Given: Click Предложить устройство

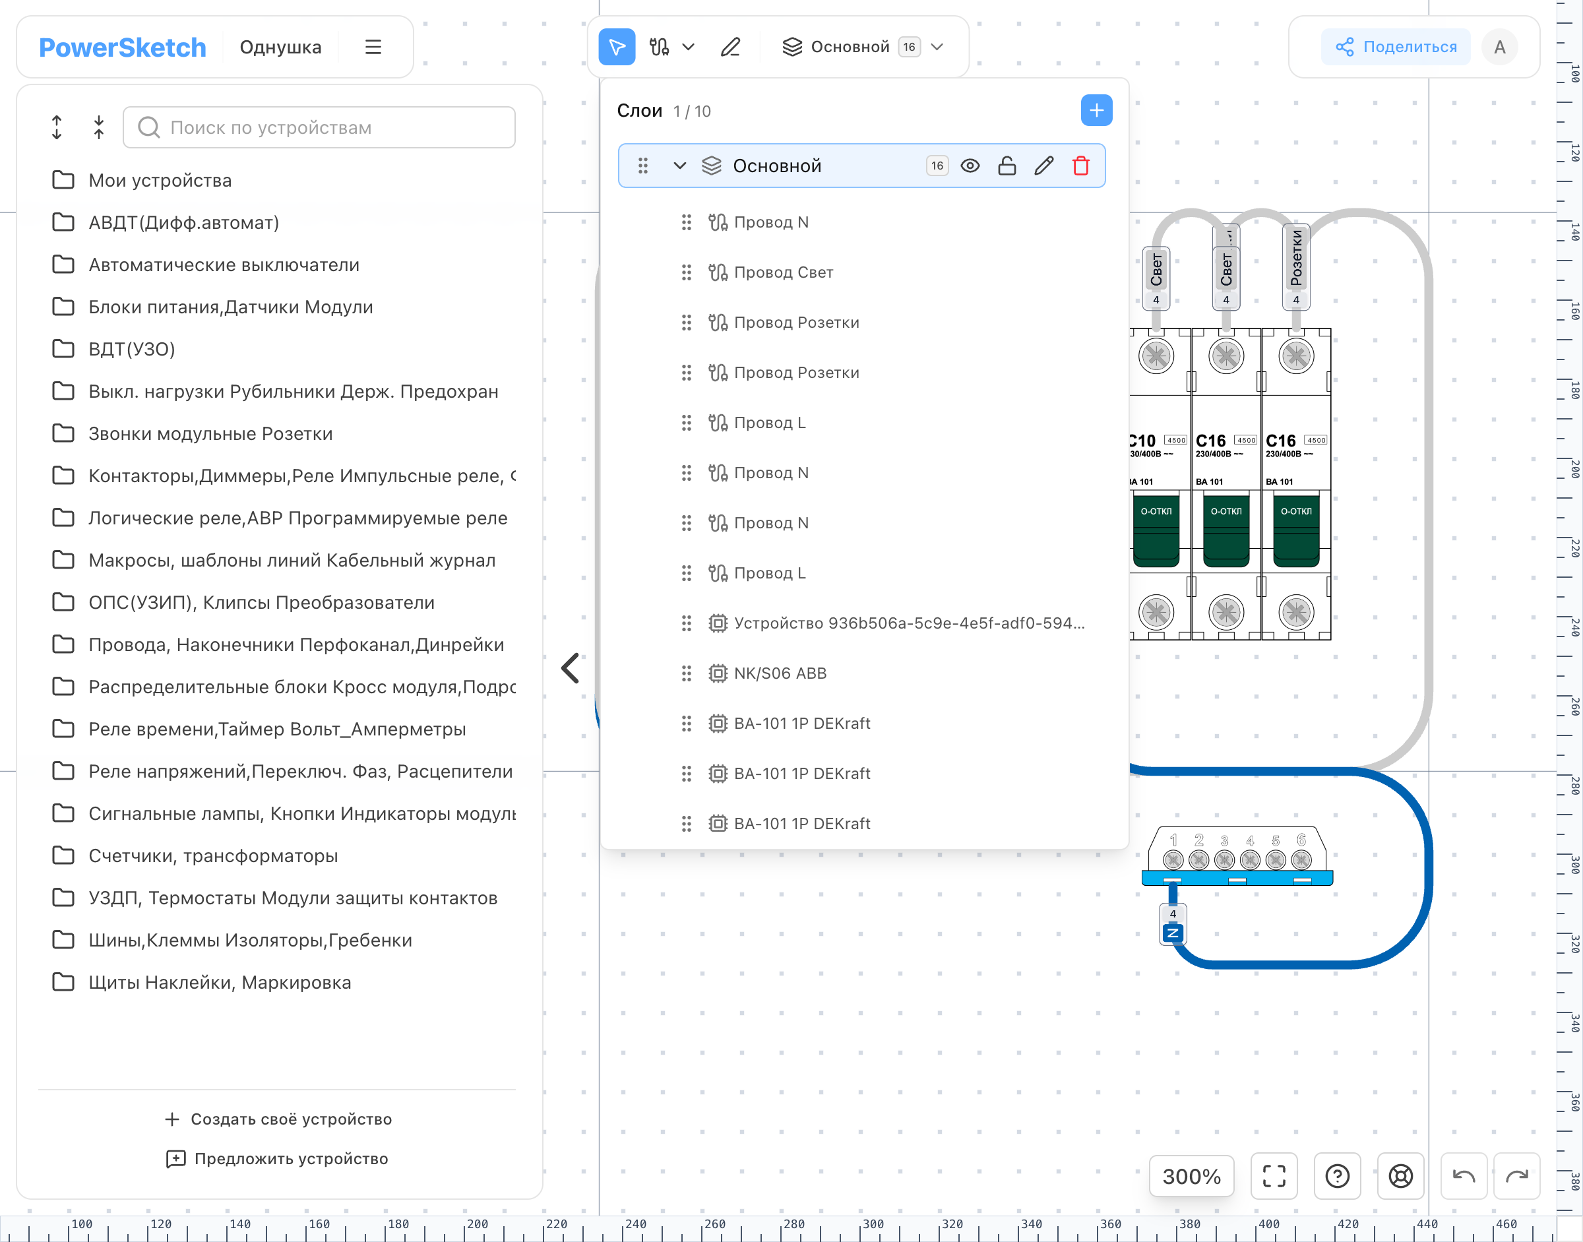Looking at the screenshot, I should click(x=278, y=1158).
